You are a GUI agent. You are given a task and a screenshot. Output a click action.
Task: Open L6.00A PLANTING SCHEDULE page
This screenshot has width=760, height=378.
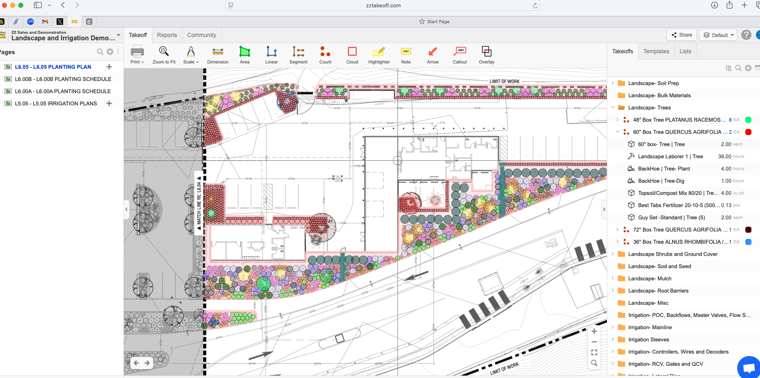tap(63, 91)
